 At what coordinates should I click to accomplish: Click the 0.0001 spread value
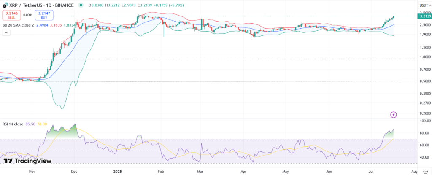click(x=27, y=15)
